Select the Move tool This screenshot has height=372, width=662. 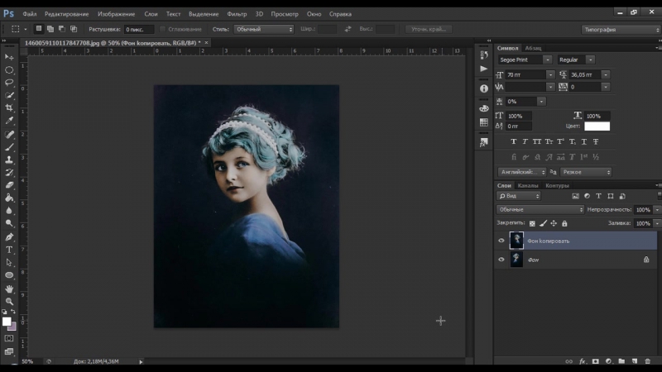pos(9,57)
